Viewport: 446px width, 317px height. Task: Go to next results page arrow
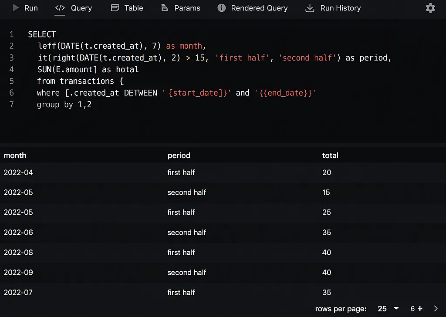pos(436,308)
